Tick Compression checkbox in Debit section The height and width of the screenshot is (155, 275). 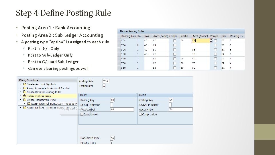(82, 114)
